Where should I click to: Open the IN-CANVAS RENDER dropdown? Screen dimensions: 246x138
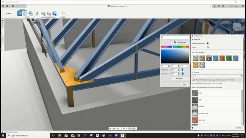pyautogui.click(x=49, y=17)
